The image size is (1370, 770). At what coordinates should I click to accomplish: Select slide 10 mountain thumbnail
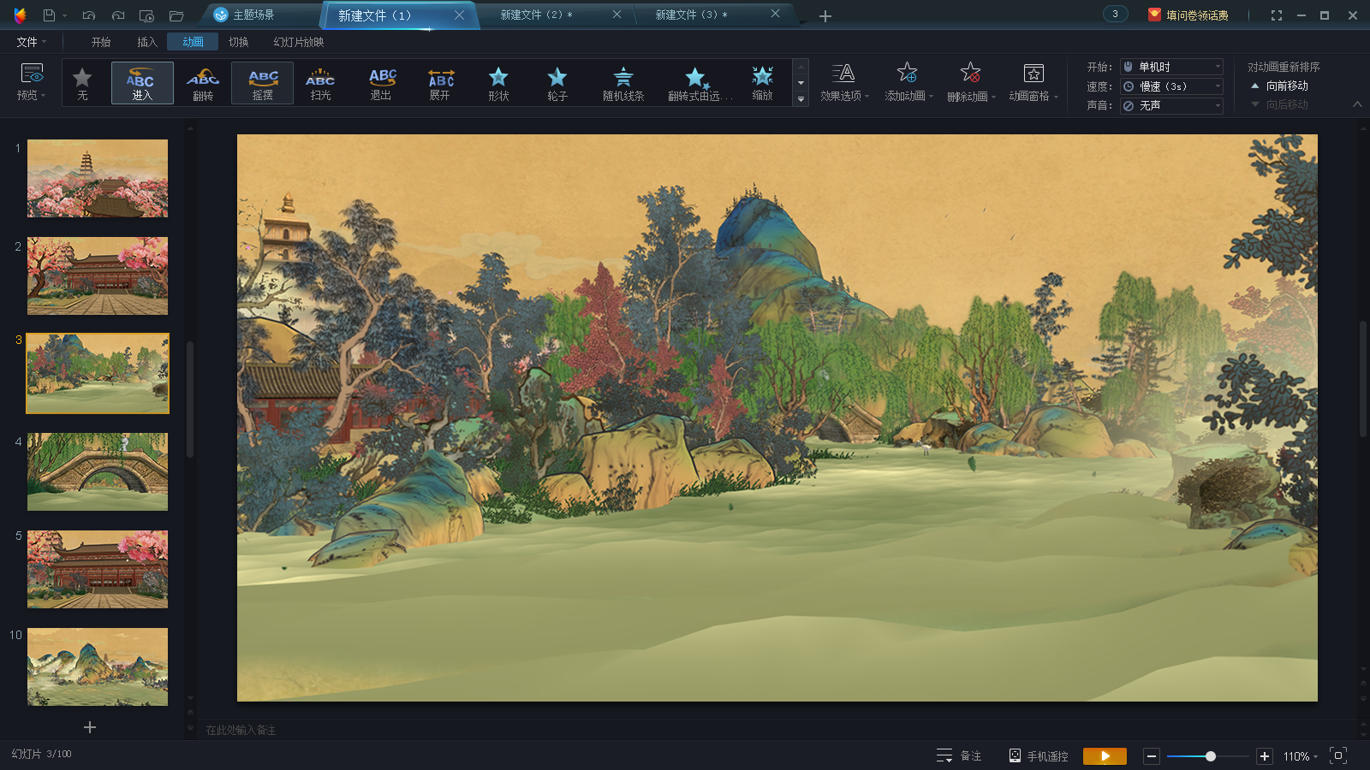pyautogui.click(x=98, y=666)
